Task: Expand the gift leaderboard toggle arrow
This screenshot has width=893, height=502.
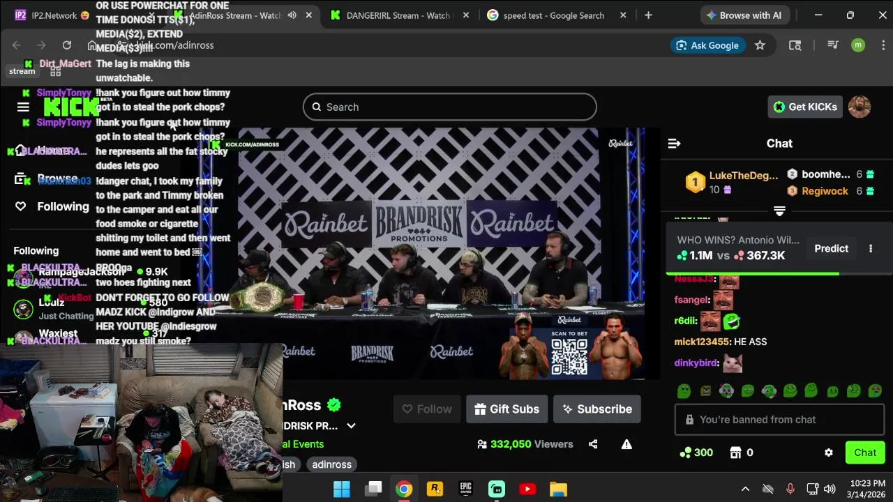Action: coord(779,211)
